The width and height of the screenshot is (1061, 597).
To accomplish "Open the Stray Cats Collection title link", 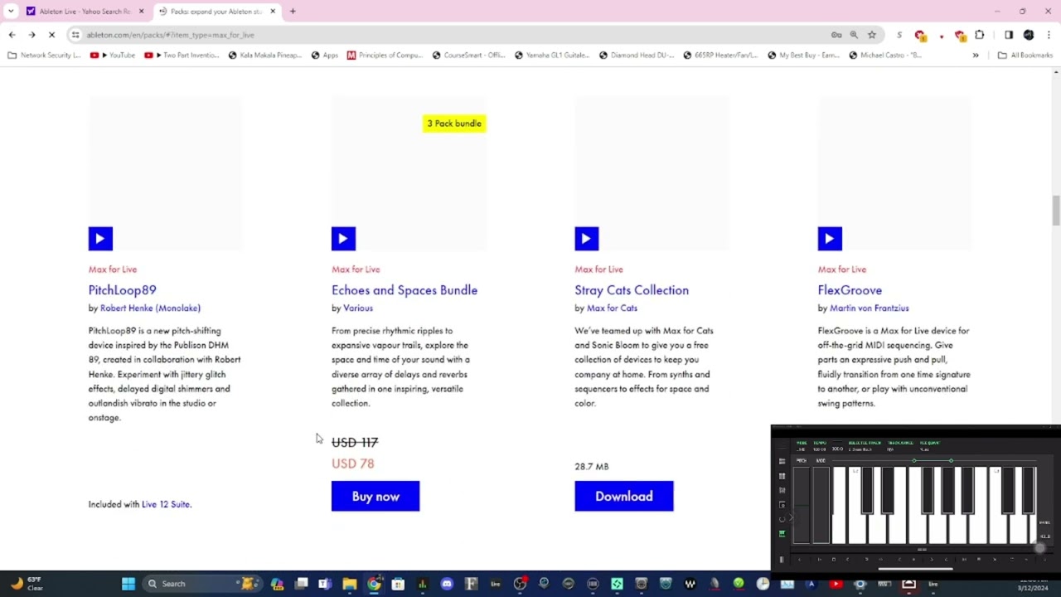I will (x=632, y=290).
